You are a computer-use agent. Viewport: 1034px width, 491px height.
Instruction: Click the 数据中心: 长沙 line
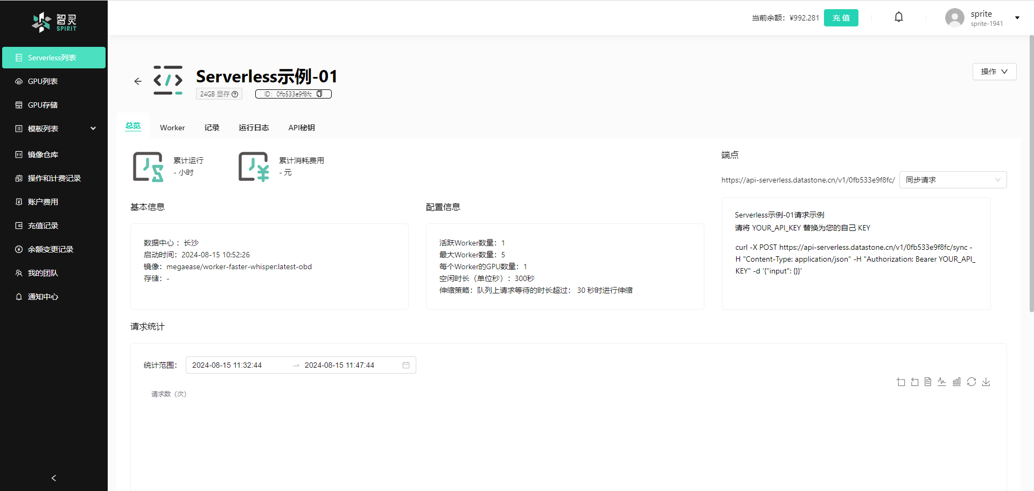pos(171,243)
